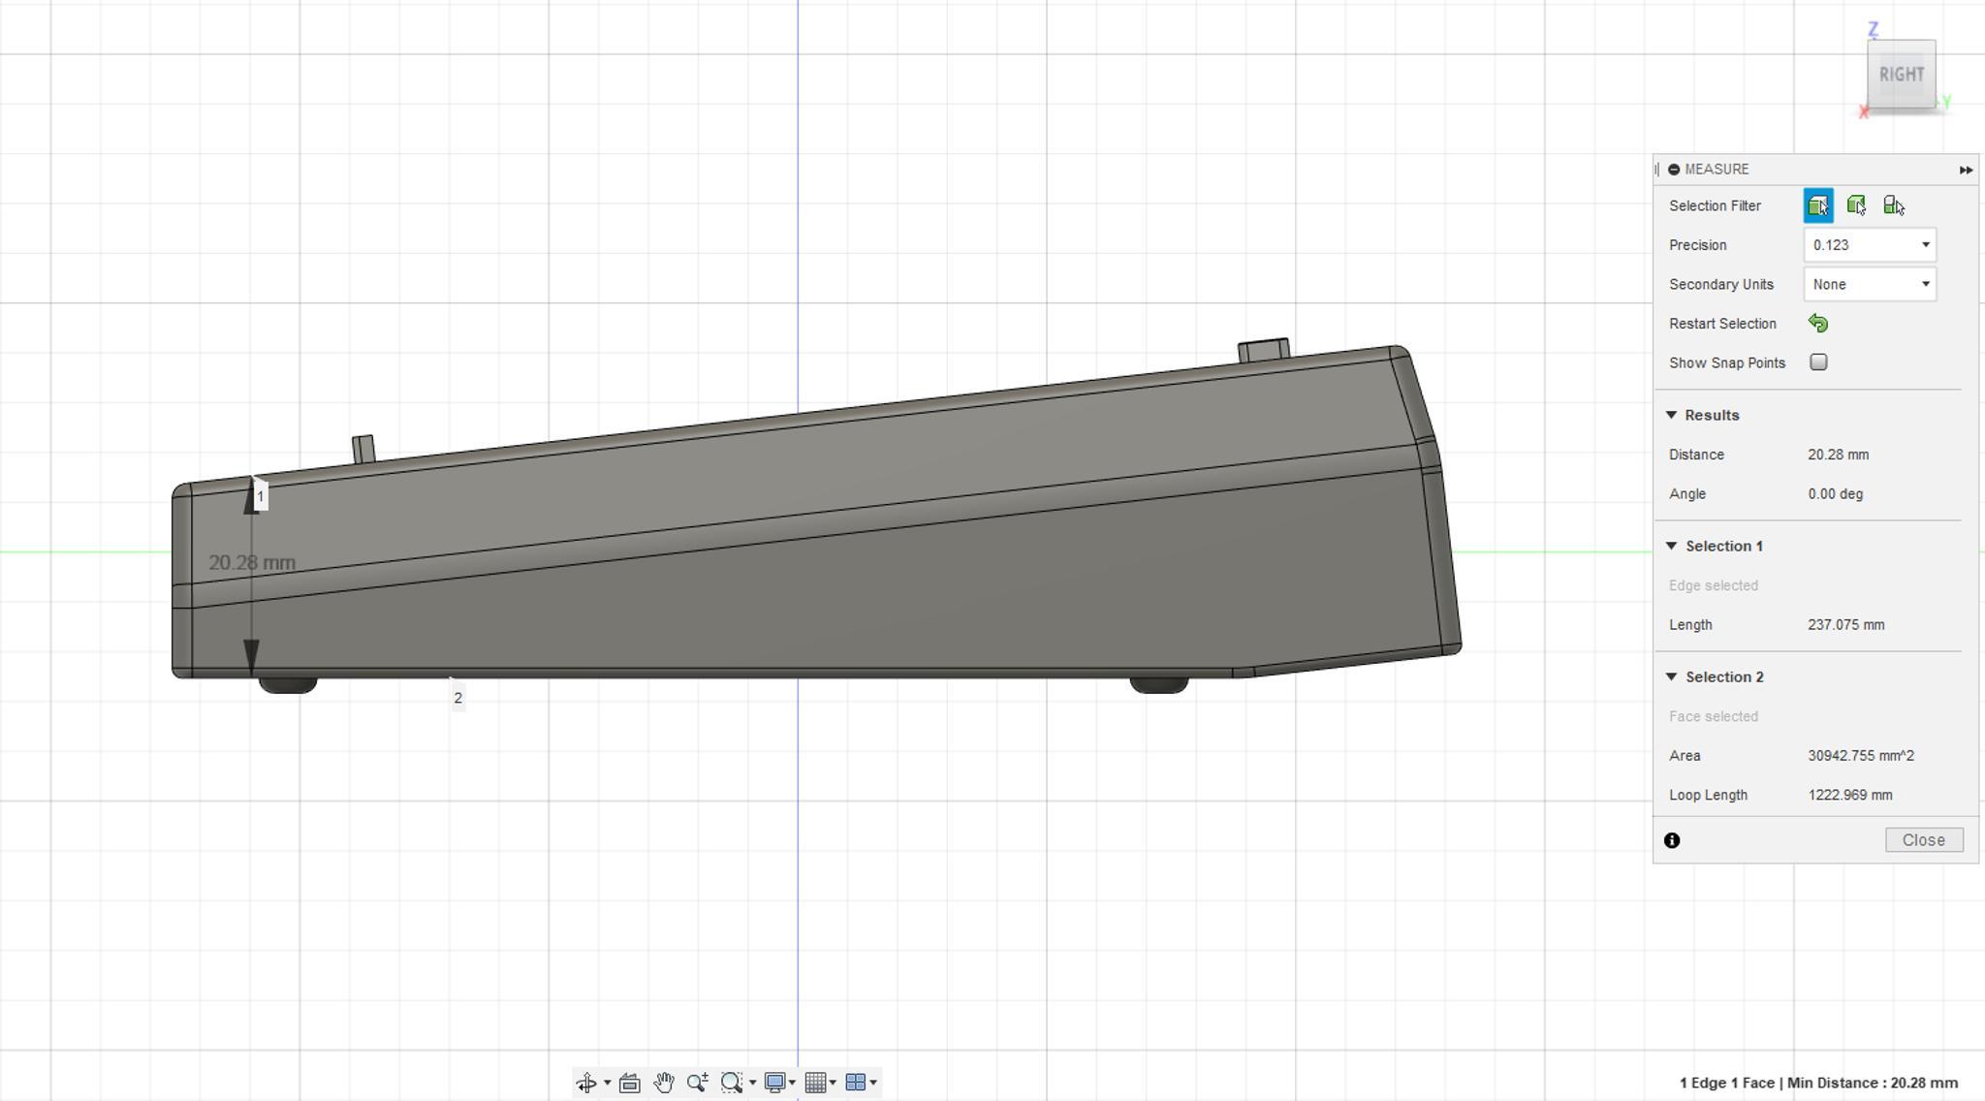Collapse the Selection 2 section
This screenshot has height=1101, width=1985.
point(1671,676)
